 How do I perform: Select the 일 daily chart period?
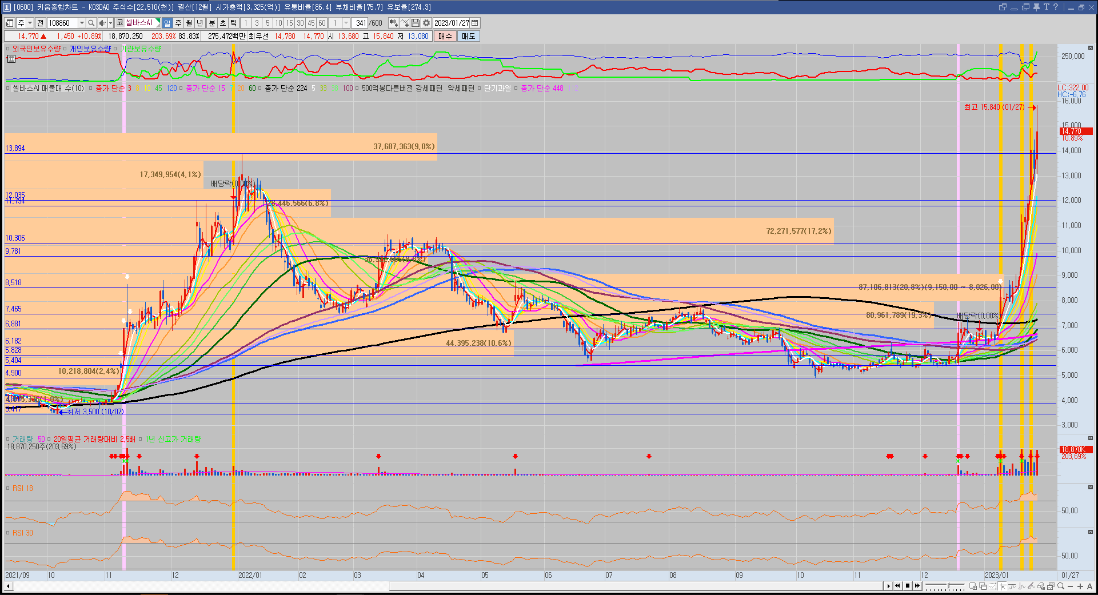tap(167, 23)
